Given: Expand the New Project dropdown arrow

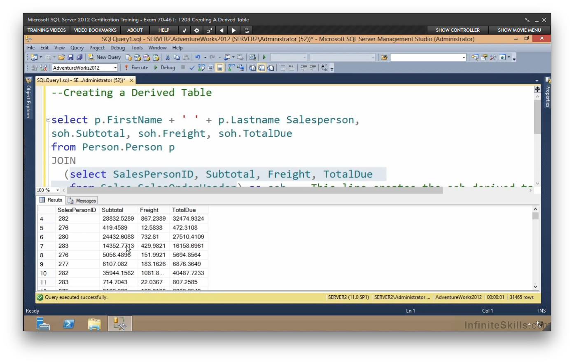Looking at the screenshot, I should (x=41, y=57).
